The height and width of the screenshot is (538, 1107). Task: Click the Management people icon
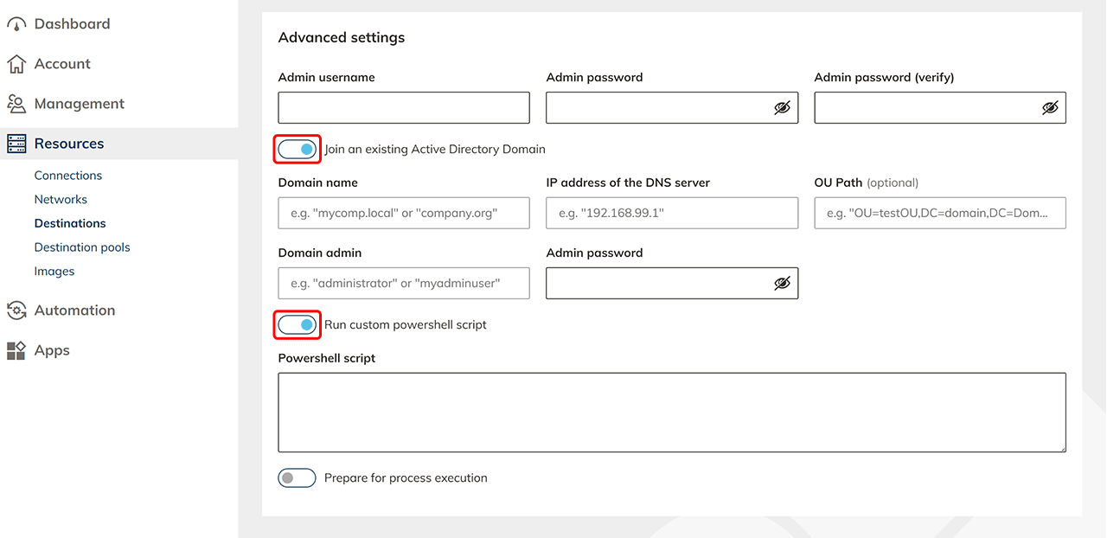click(16, 104)
